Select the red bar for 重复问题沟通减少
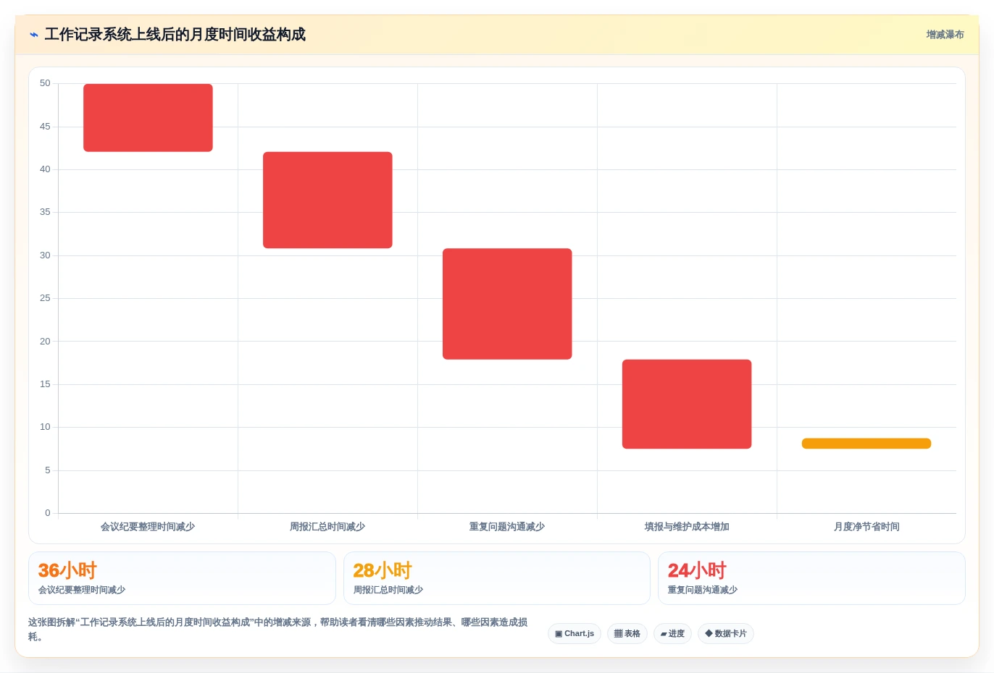The width and height of the screenshot is (994, 673). click(x=507, y=304)
